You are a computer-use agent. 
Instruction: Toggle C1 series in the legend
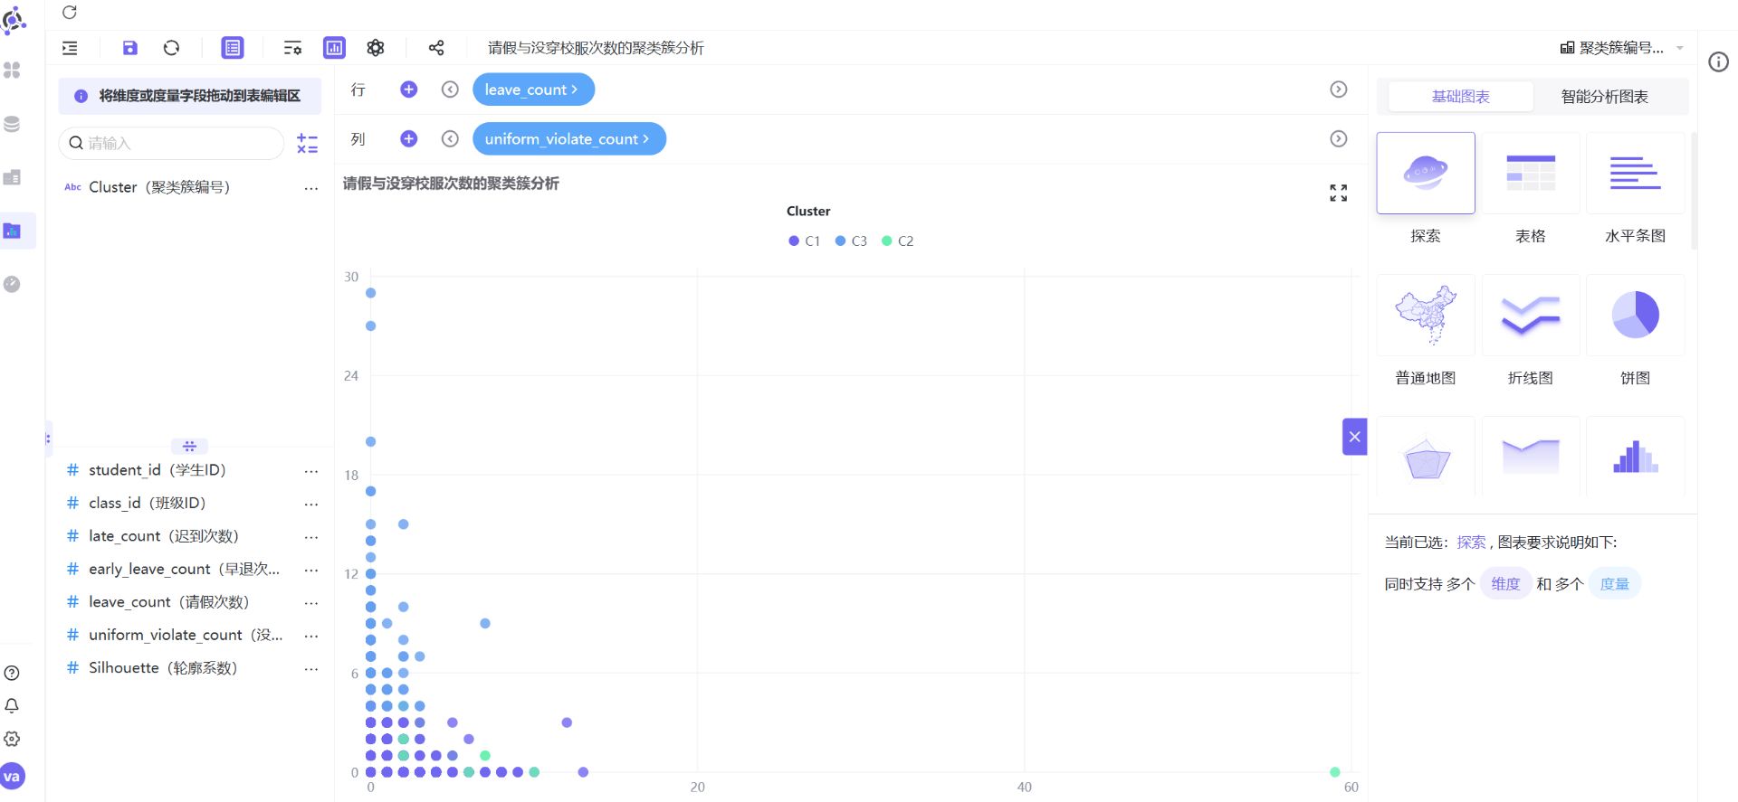tap(804, 241)
